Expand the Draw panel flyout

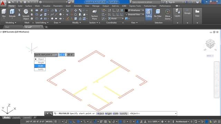tap(57, 23)
